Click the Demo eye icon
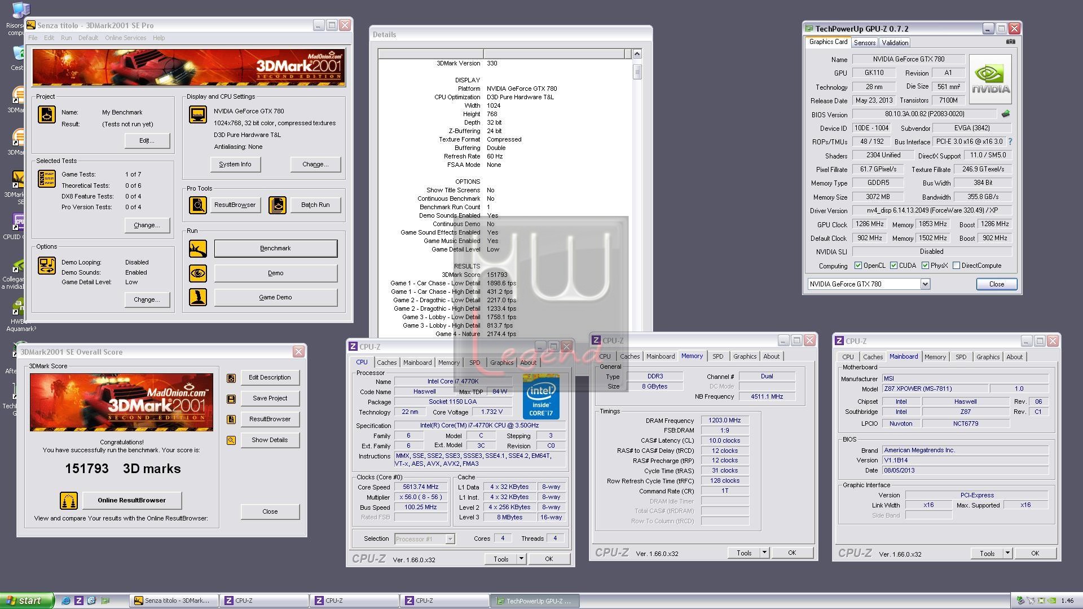The width and height of the screenshot is (1083, 609). pyautogui.click(x=197, y=273)
